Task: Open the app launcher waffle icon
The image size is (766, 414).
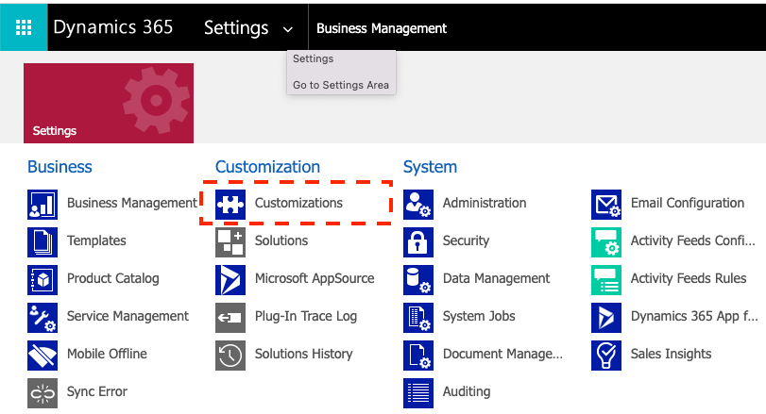Action: pyautogui.click(x=24, y=27)
